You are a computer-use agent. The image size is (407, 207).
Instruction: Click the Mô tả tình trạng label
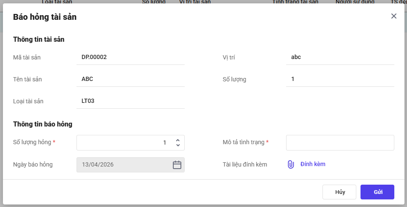243,142
